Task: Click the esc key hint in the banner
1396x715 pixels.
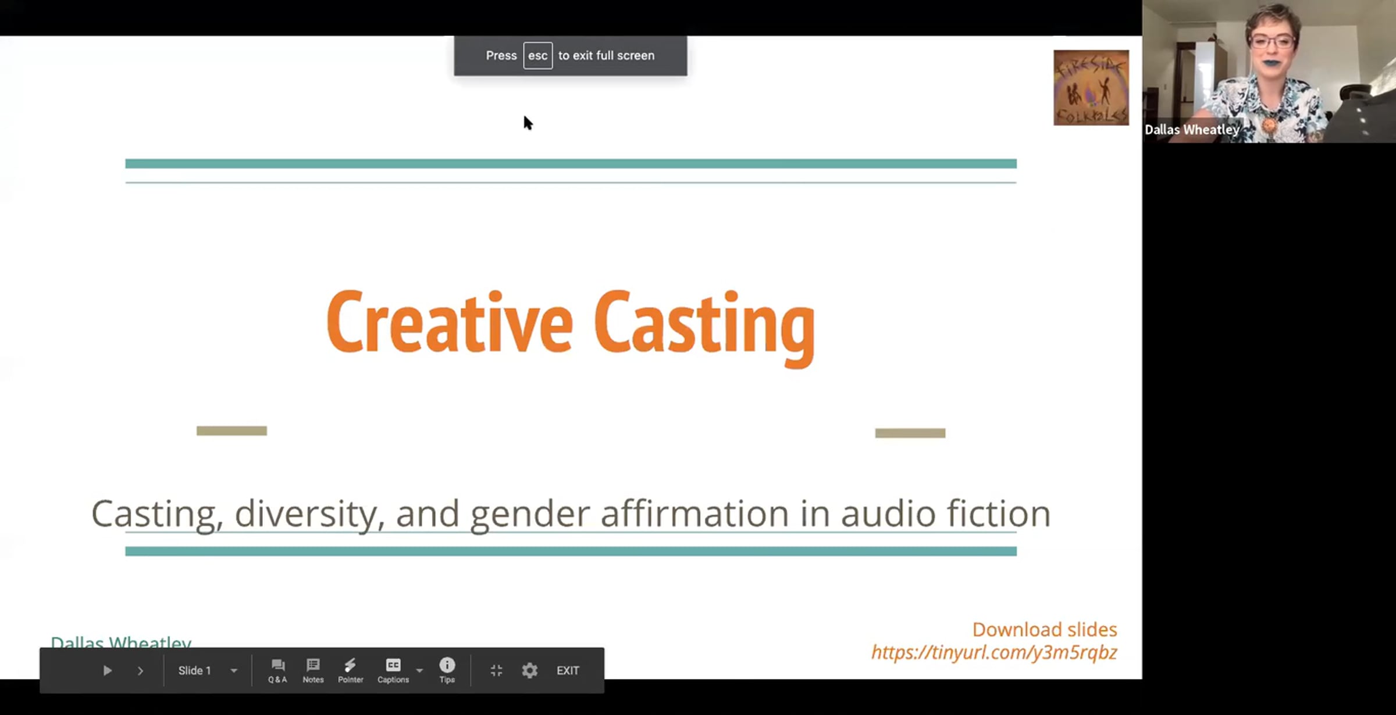Action: pos(537,56)
